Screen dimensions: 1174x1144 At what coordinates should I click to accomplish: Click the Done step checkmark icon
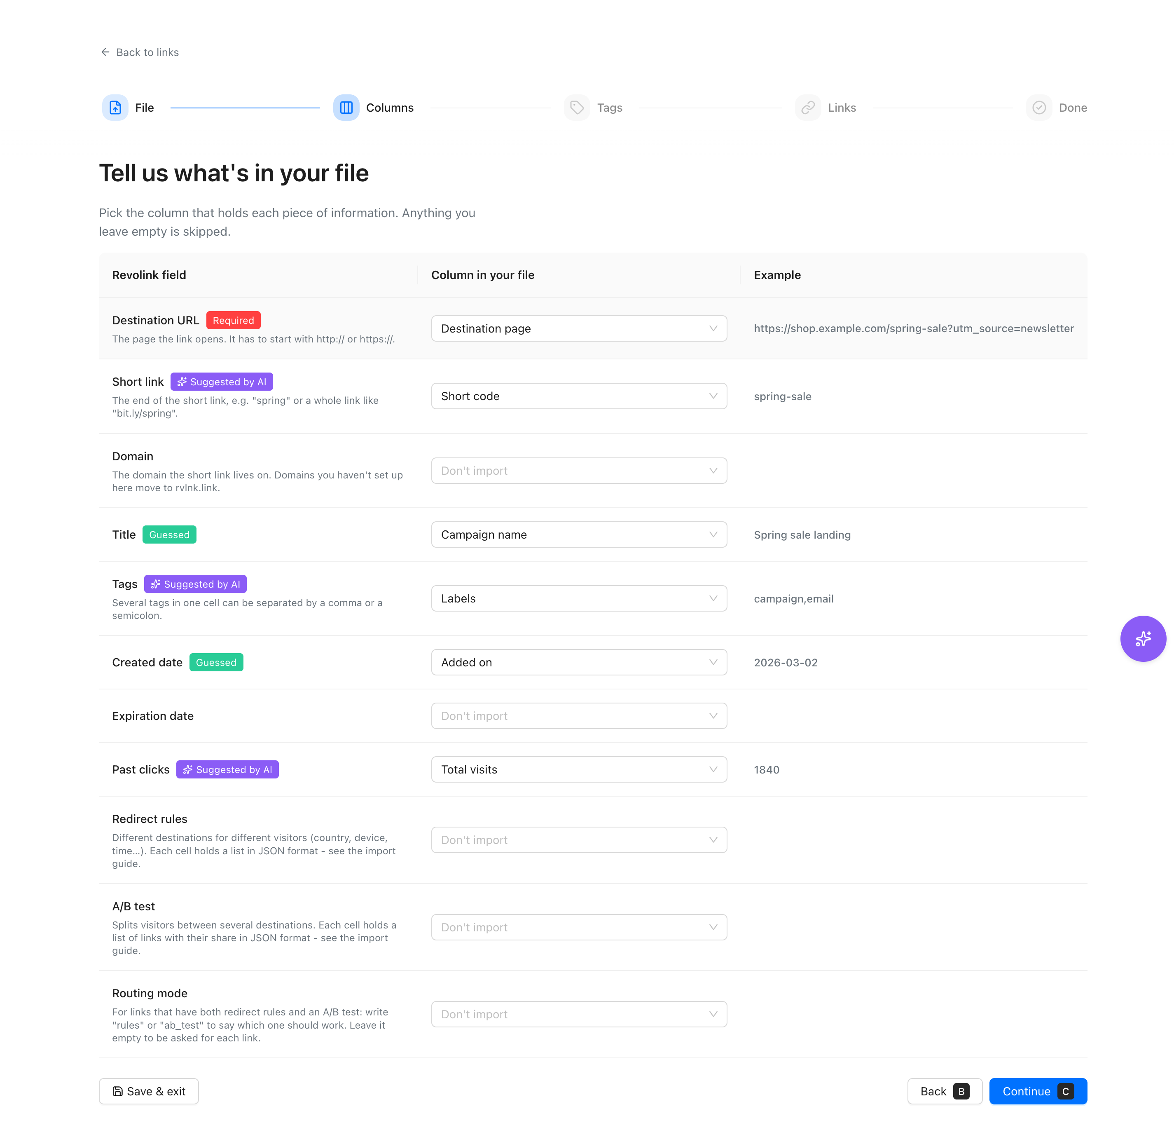point(1039,108)
